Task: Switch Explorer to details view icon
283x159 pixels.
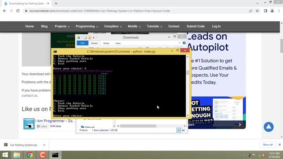Action: (179, 130)
